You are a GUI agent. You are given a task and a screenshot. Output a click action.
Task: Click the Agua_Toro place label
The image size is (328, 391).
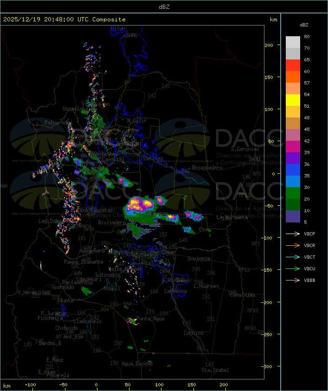pos(92,251)
